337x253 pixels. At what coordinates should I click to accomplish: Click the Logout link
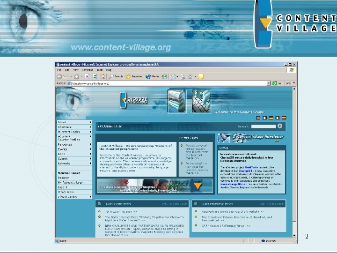[x=62, y=187]
